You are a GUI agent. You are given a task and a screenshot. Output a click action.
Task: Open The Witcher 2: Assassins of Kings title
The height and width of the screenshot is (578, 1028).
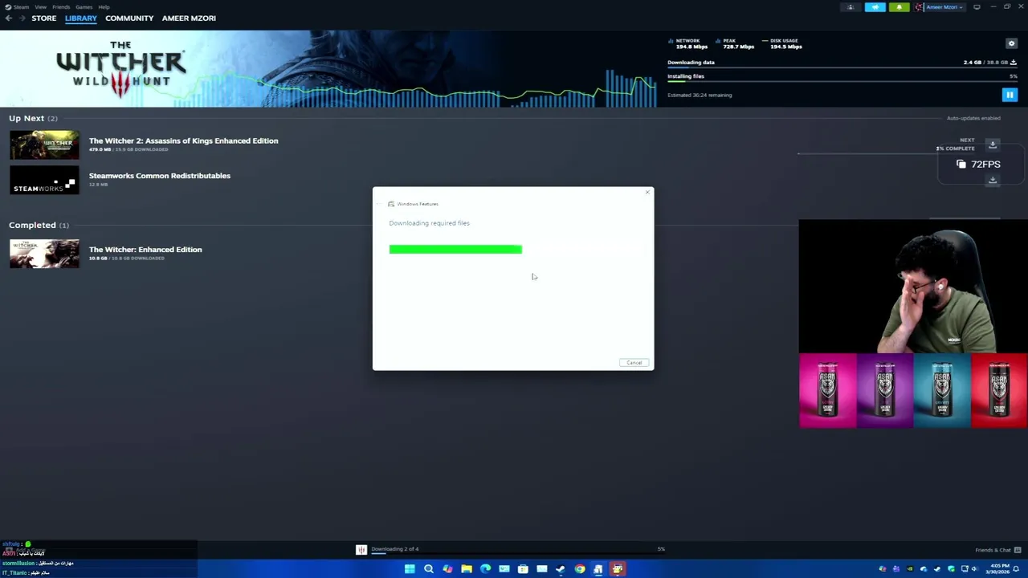click(x=183, y=140)
